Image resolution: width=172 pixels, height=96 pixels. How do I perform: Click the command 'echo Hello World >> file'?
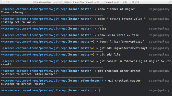point(118,35)
